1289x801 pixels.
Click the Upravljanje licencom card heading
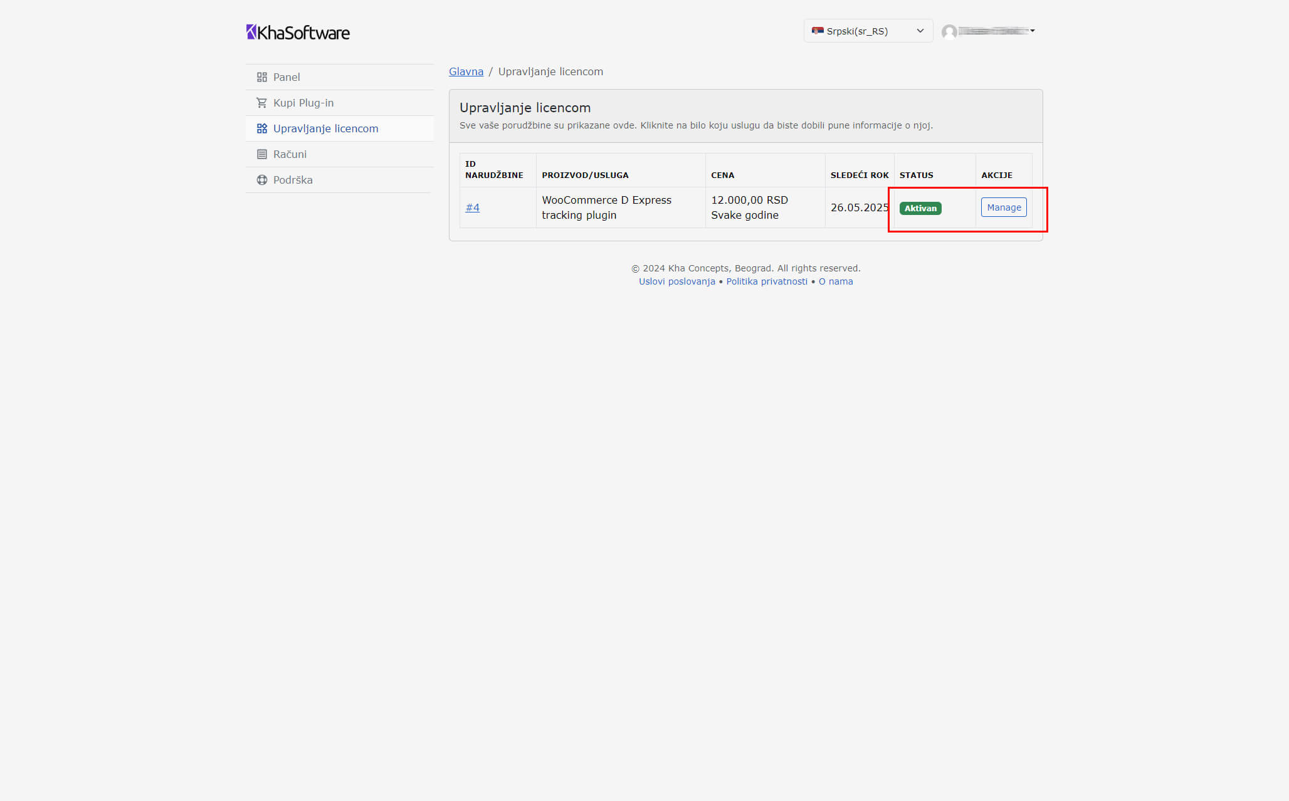(525, 108)
